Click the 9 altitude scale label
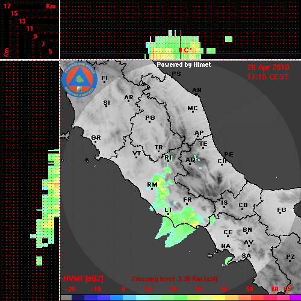The height and width of the screenshot is (301, 301). pos(36,36)
